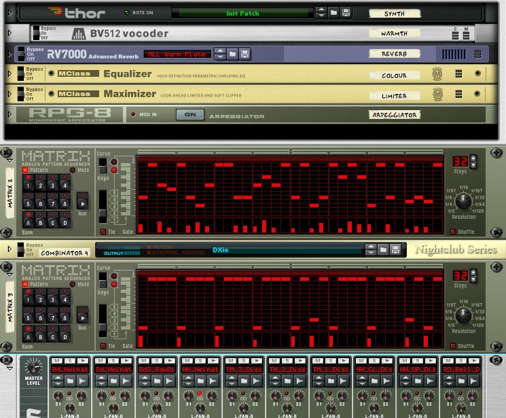Toggle Pattern enable on Matrix 2
506x418 pixels.
coord(25,170)
